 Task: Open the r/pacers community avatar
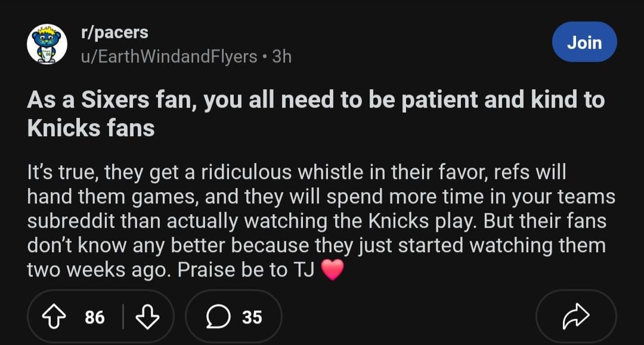(x=47, y=44)
